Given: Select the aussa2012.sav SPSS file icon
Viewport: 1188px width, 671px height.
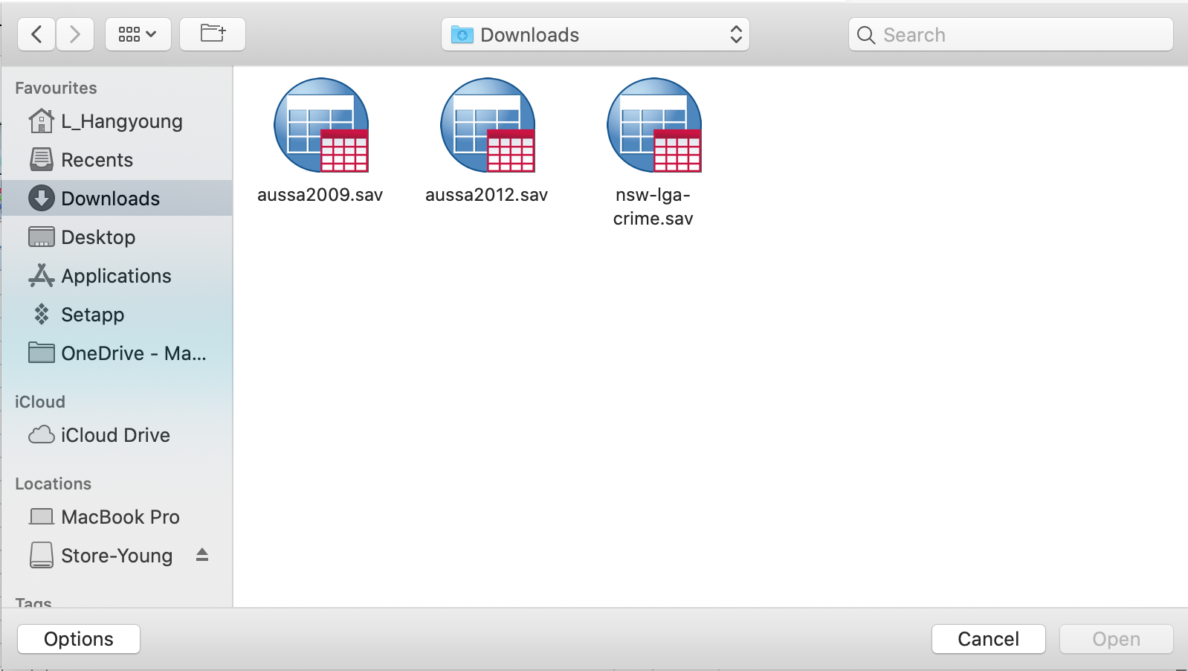Looking at the screenshot, I should 488,125.
